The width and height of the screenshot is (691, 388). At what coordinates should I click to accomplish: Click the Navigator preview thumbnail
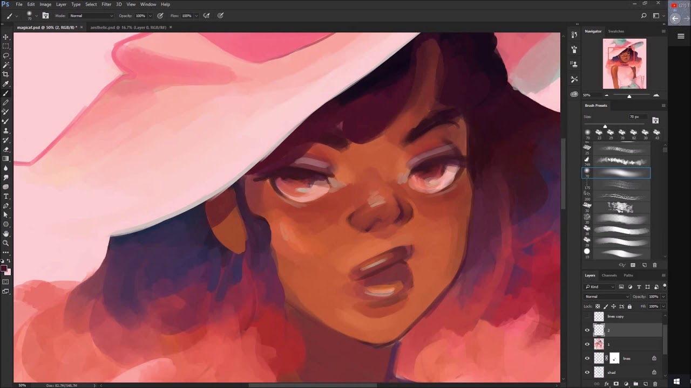[624, 64]
